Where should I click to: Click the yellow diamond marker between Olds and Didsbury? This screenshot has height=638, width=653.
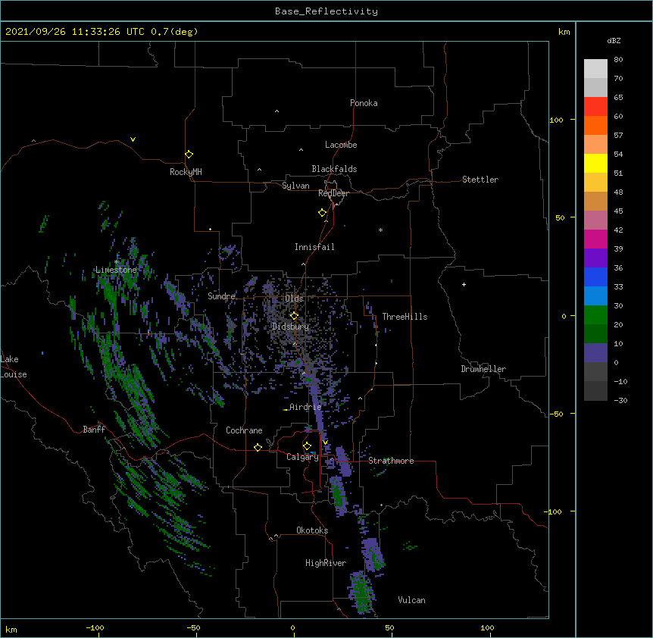[x=294, y=316]
